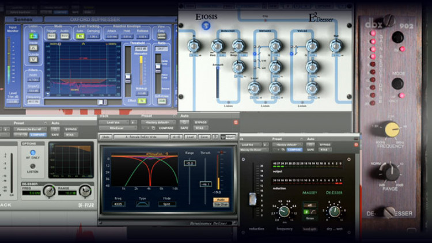Click Save in Renaissance DeEsser toolbar

(x=204, y=137)
